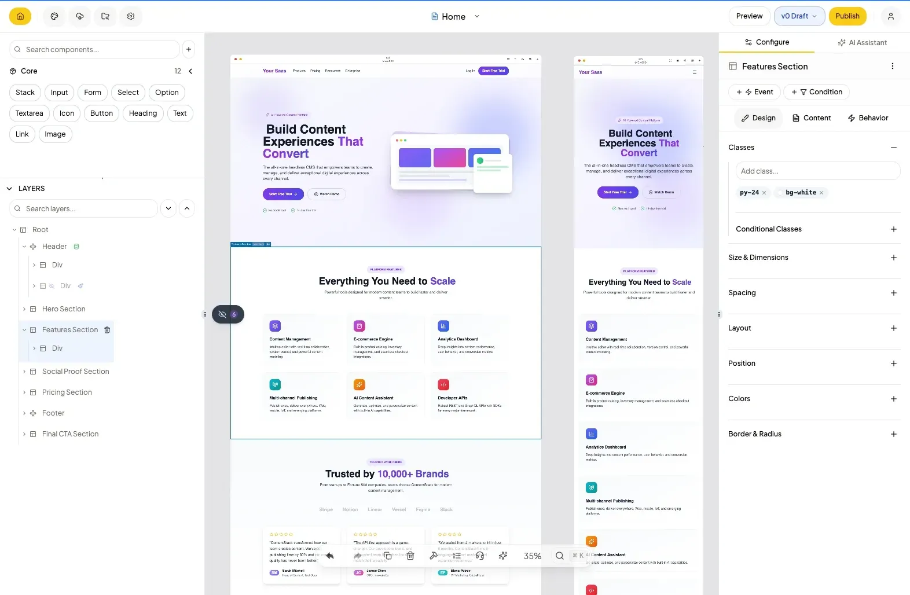
Task: Click the Preview button
Action: click(x=749, y=16)
